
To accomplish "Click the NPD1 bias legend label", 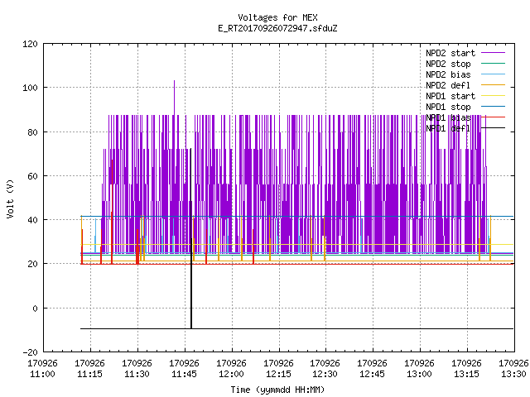I will (448, 117).
